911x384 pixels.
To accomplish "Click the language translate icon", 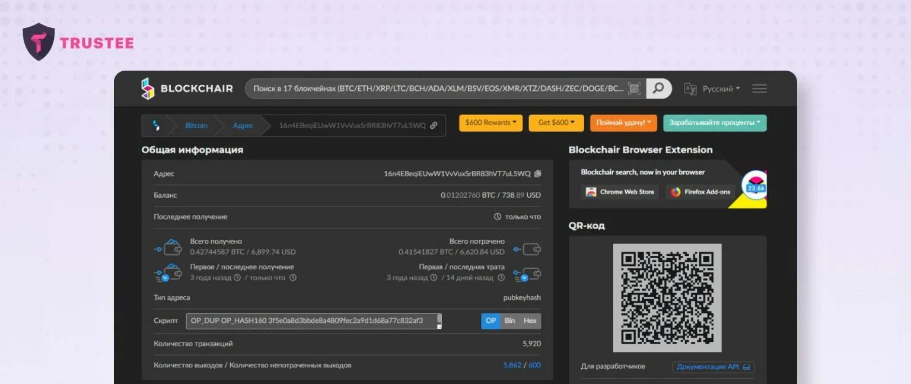I will coord(690,88).
